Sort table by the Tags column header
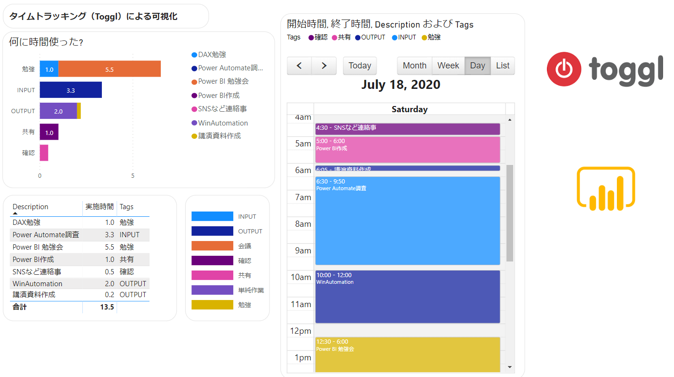The height and width of the screenshot is (377, 674). coord(127,207)
